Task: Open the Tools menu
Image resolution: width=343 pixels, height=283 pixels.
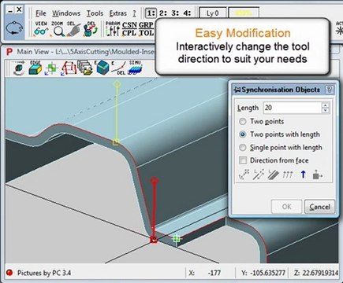Action: pos(95,13)
